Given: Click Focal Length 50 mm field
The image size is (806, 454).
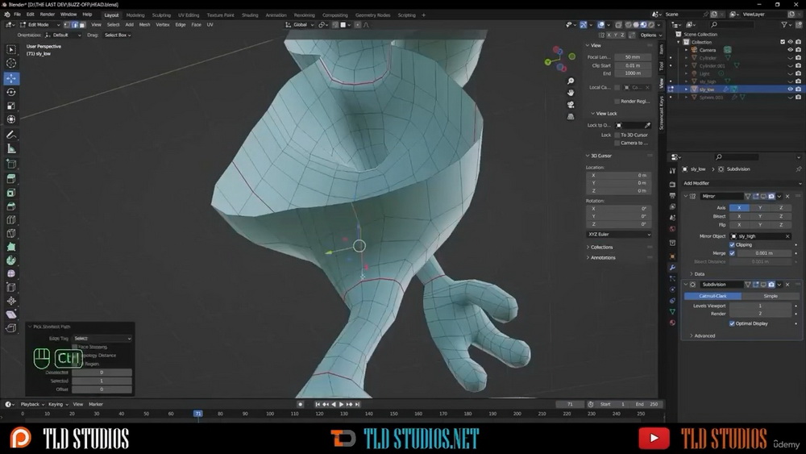Looking at the screenshot, I should coord(632,57).
